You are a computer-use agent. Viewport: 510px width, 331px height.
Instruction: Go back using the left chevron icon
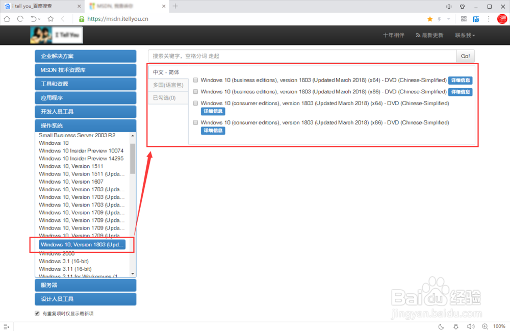63,19
